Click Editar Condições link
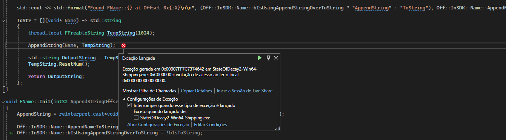This screenshot has height=140, width=506. coord(211,125)
